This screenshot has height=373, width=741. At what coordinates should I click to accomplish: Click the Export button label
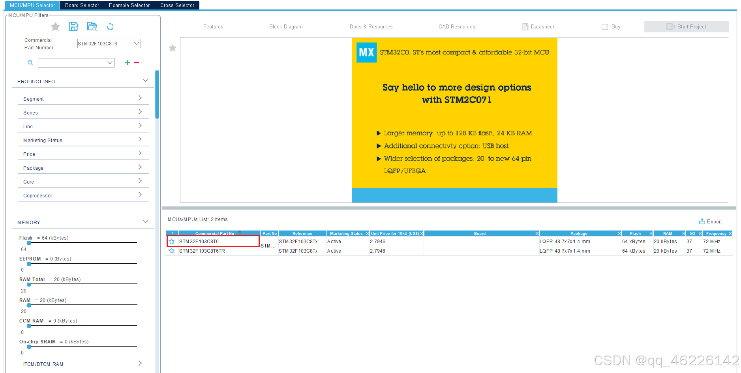click(x=714, y=222)
